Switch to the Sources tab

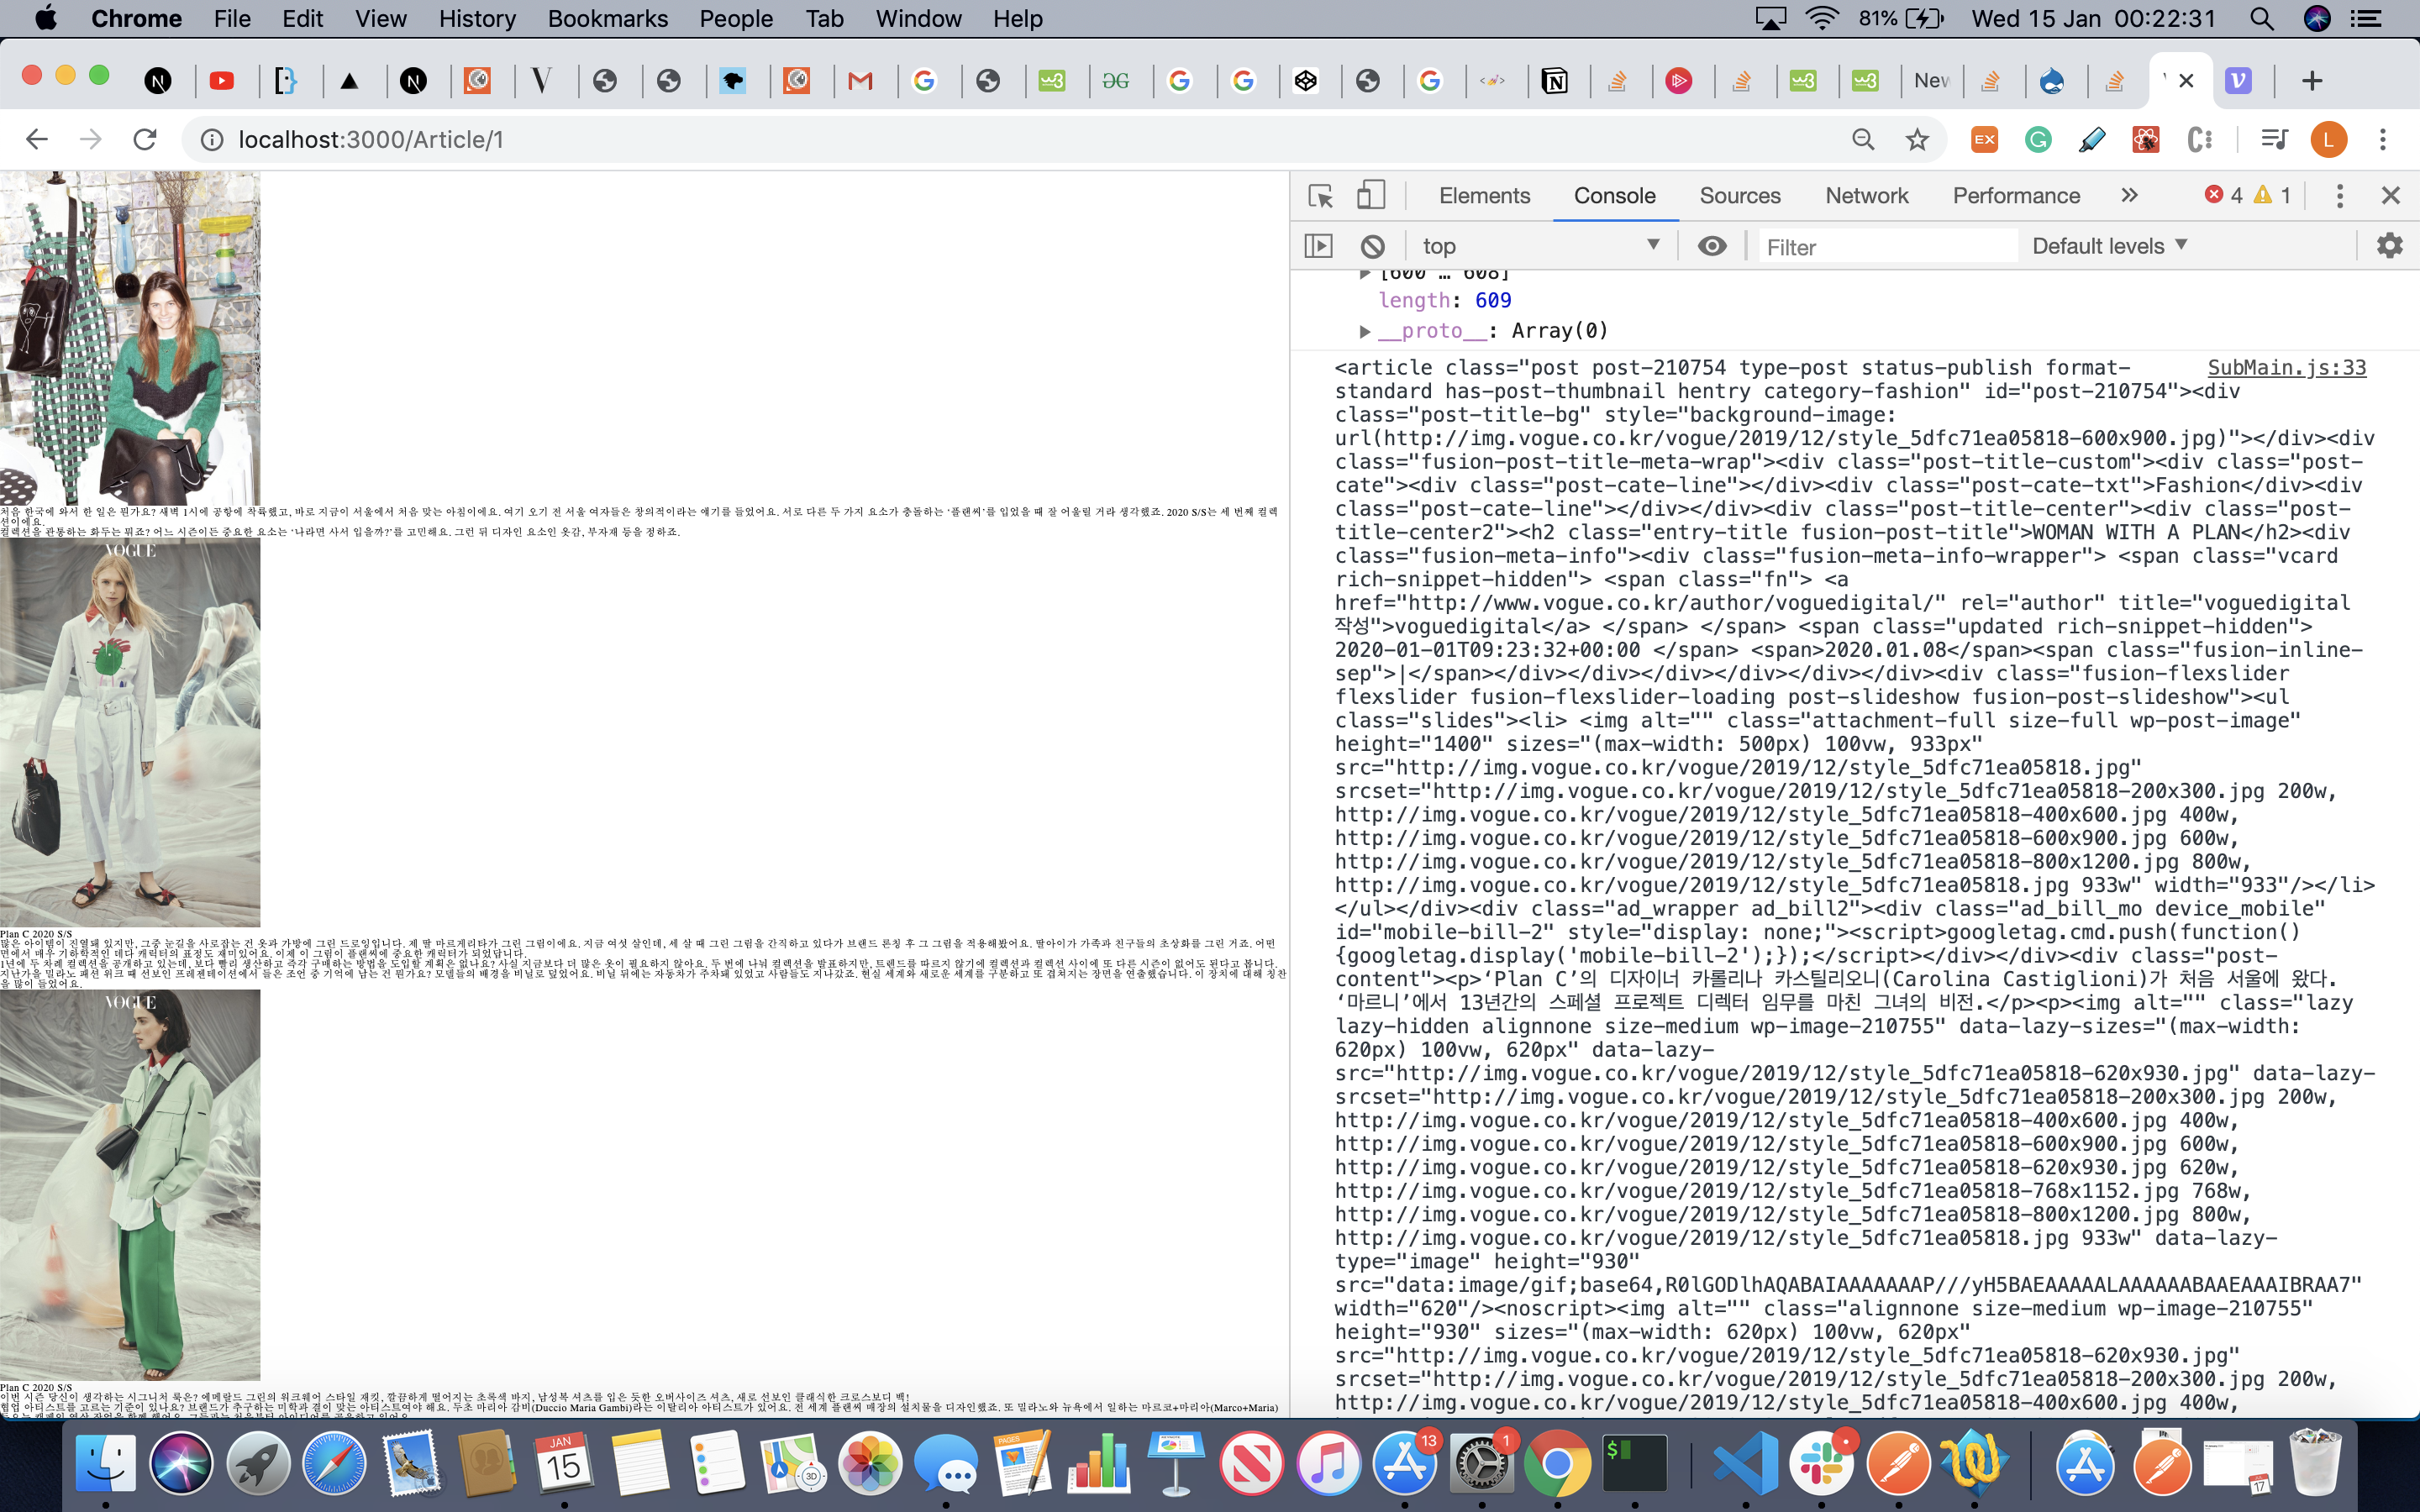[x=1740, y=196]
